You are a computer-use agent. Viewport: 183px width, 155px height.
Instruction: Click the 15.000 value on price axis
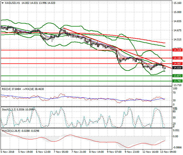point(177,12)
